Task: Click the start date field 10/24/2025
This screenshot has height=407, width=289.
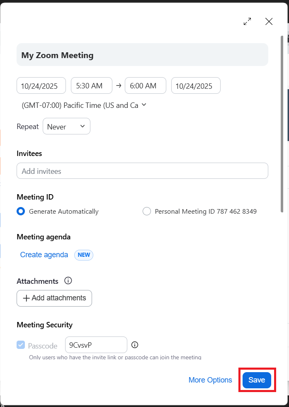Action: pyautogui.click(x=41, y=86)
